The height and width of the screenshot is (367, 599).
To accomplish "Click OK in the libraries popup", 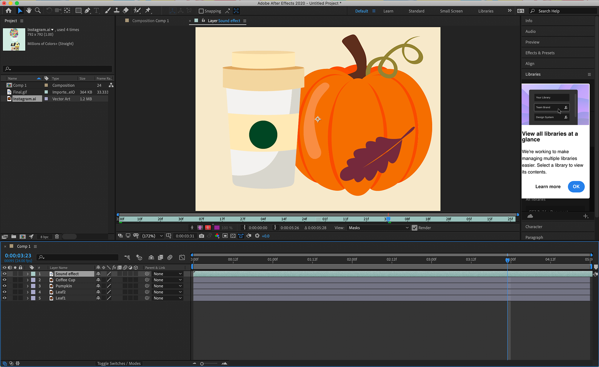I will tap(576, 187).
